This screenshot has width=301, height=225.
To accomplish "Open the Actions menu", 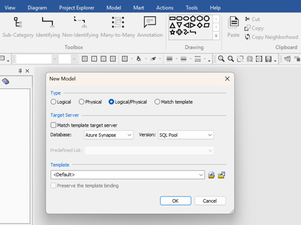I will point(165,8).
